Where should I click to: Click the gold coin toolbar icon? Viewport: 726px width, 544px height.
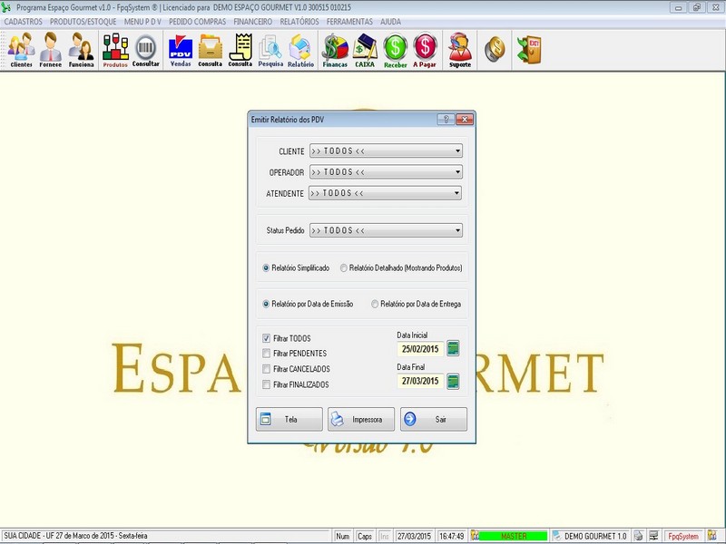(x=495, y=49)
